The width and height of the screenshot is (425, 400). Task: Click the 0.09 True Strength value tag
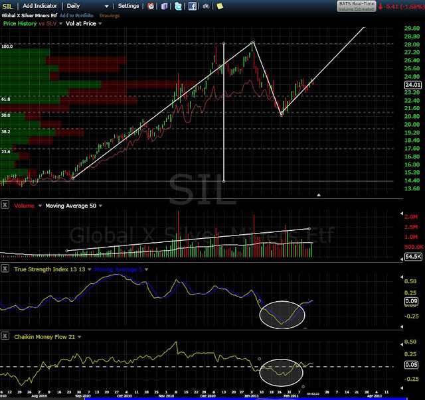pyautogui.click(x=411, y=301)
